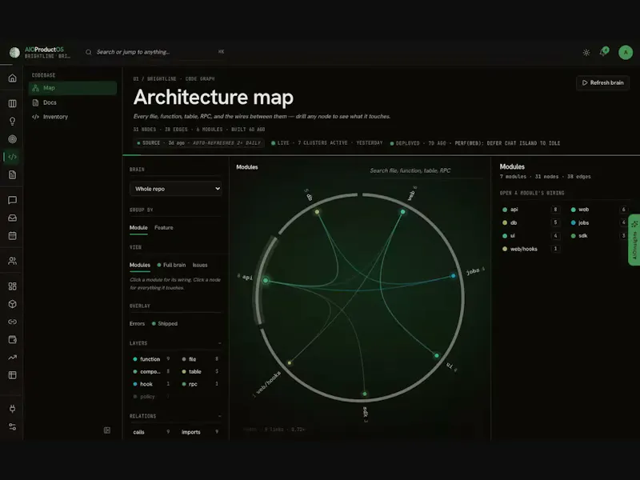Open the notifications bell
The image size is (640, 480).
(603, 52)
